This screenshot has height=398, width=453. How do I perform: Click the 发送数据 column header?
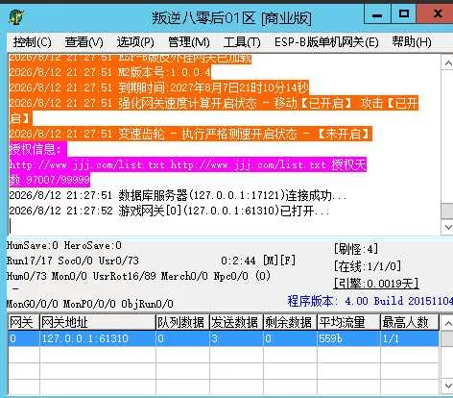(x=236, y=322)
